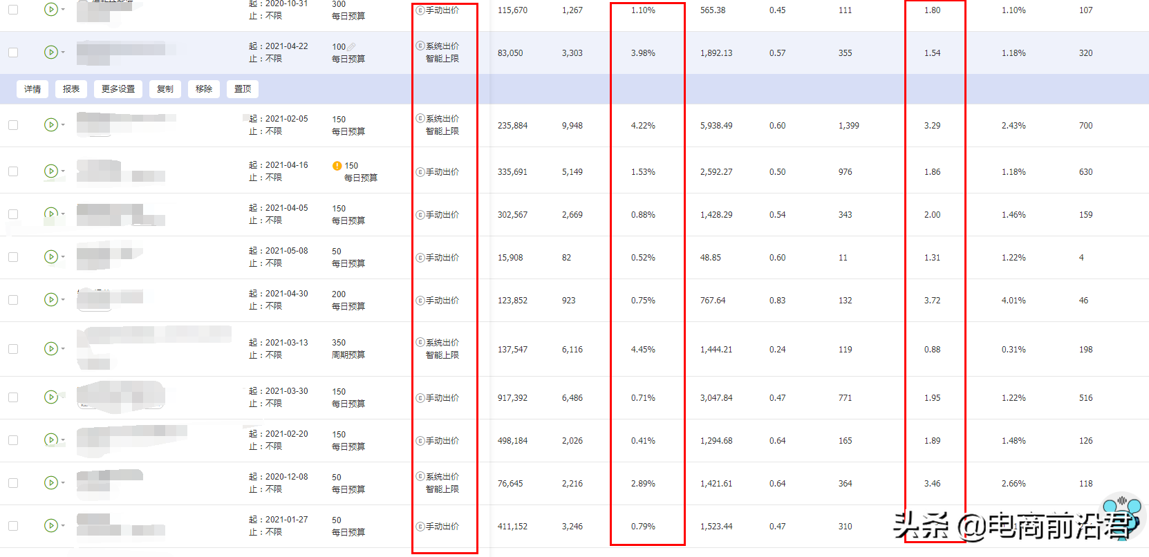The width and height of the screenshot is (1149, 557).
Task: Click the conversion rate value 4.01%
Action: coord(1013,301)
